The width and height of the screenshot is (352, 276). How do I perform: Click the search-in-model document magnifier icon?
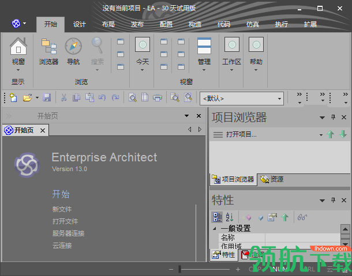[x=188, y=98]
